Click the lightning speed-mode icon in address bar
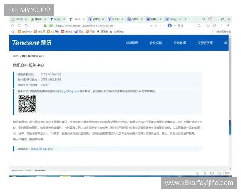241x193 pixels. [156, 26]
